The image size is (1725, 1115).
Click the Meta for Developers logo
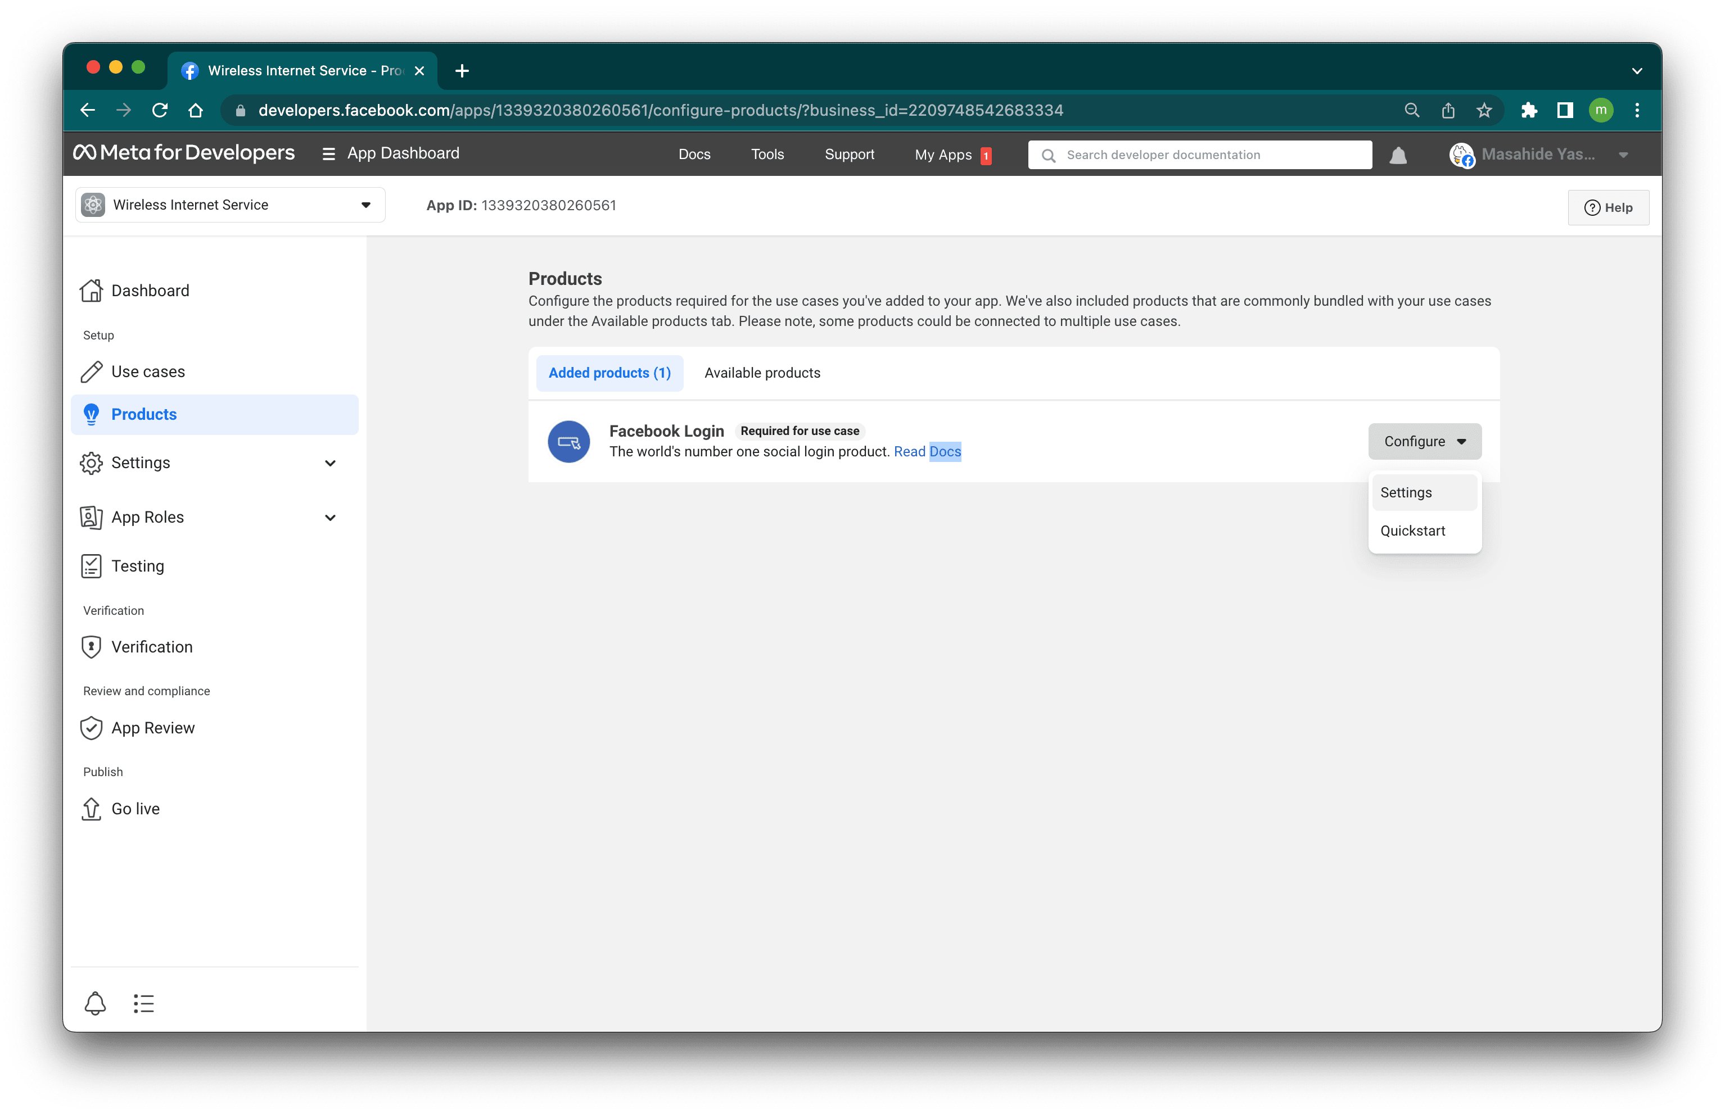pyautogui.click(x=184, y=153)
